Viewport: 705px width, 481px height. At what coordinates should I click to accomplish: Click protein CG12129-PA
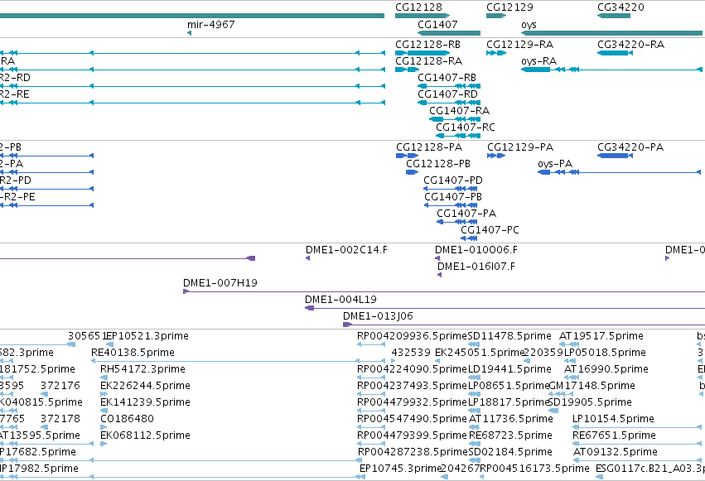[496, 156]
